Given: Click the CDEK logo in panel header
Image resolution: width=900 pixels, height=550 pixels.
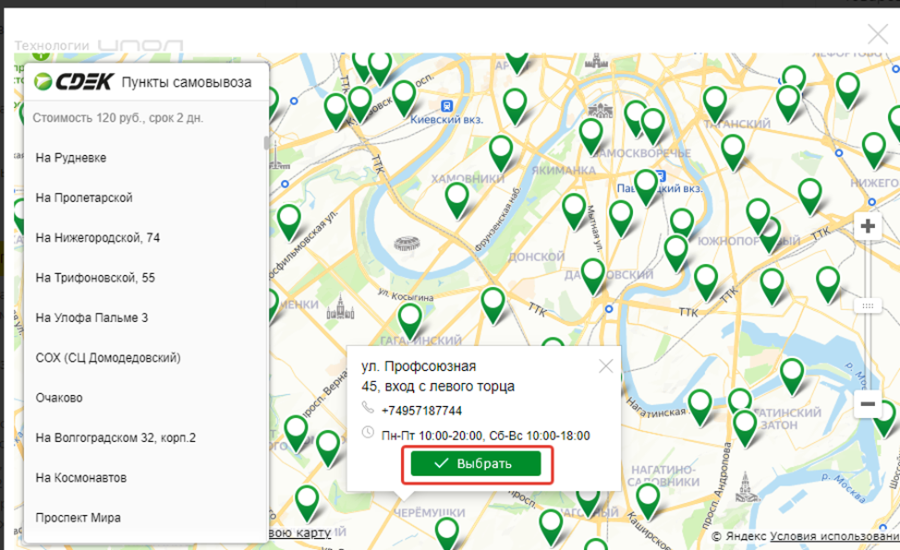Looking at the screenshot, I should point(72,83).
